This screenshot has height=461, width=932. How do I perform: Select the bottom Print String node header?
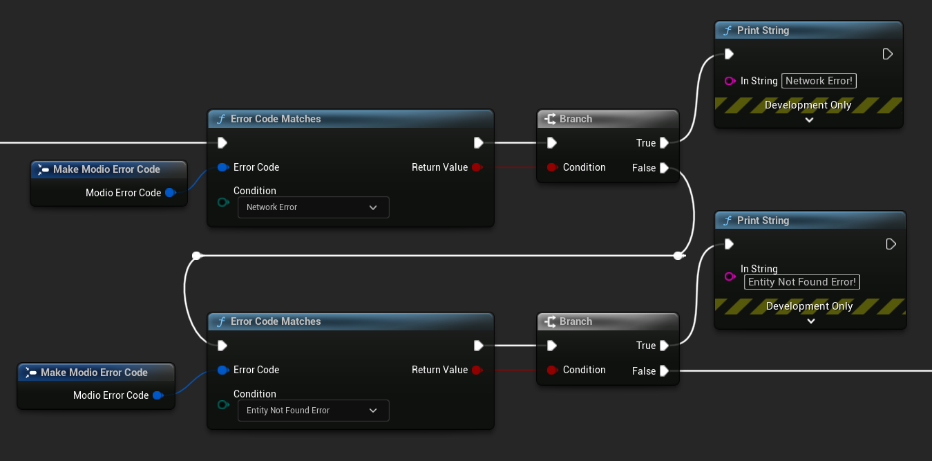(810, 220)
